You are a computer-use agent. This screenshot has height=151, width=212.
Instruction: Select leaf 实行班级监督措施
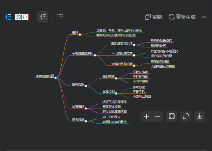coord(114,111)
